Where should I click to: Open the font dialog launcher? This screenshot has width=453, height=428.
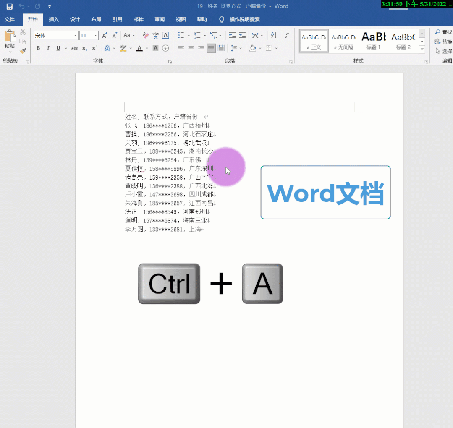pyautogui.click(x=170, y=62)
